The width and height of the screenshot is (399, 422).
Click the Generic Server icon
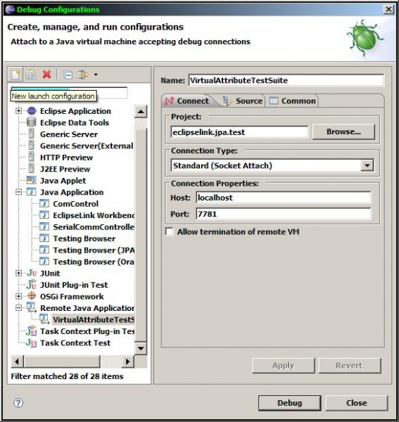[x=32, y=134]
